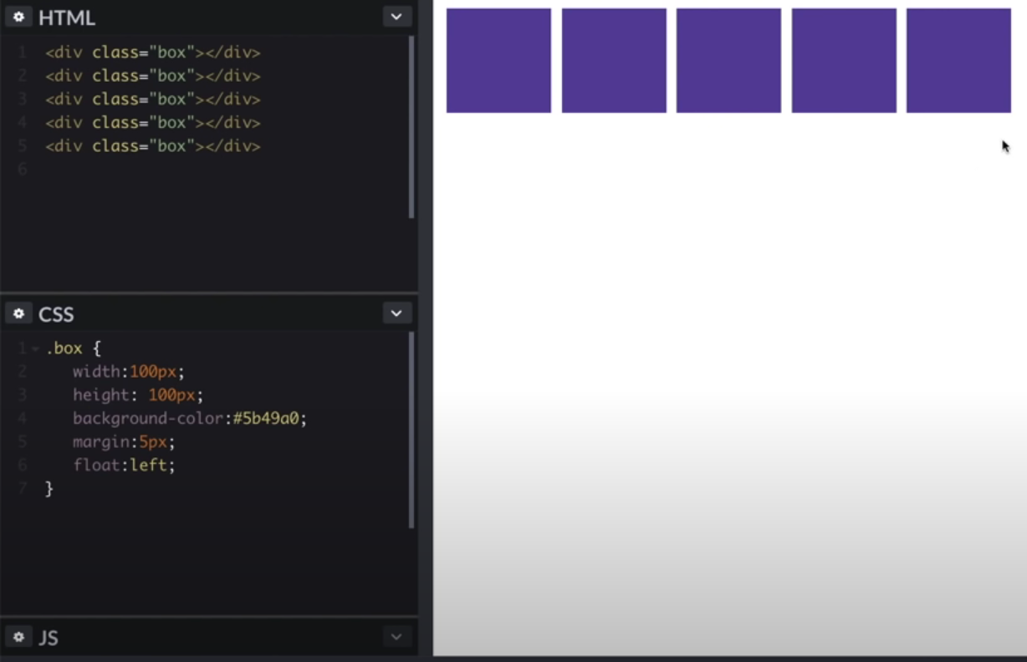Place cursor on empty HTML line 6

125,170
